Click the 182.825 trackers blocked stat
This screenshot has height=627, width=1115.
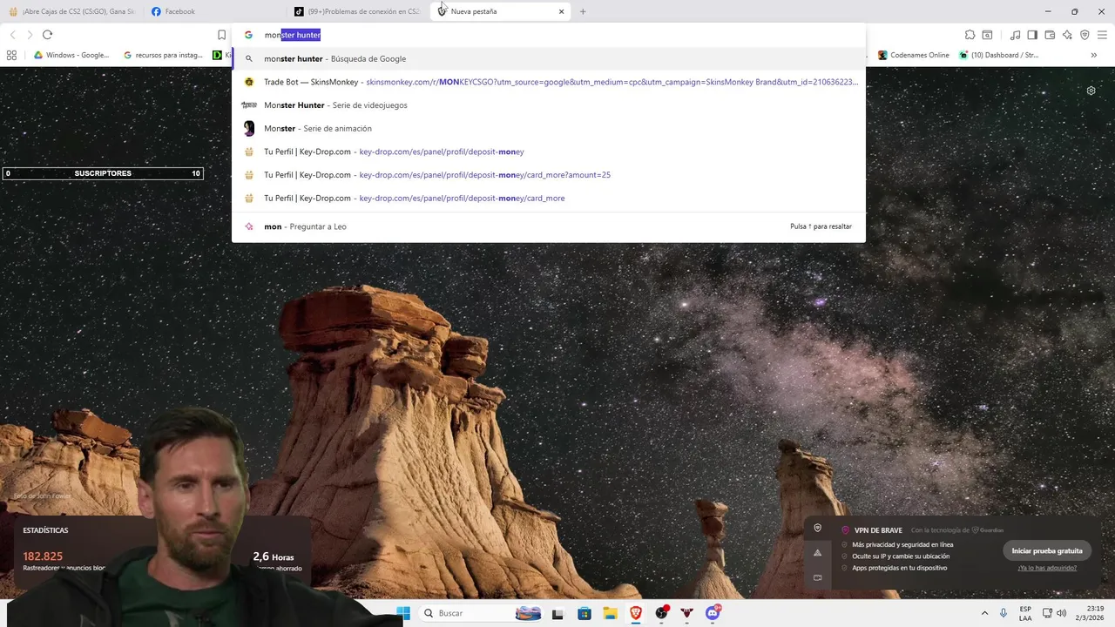pyautogui.click(x=43, y=556)
